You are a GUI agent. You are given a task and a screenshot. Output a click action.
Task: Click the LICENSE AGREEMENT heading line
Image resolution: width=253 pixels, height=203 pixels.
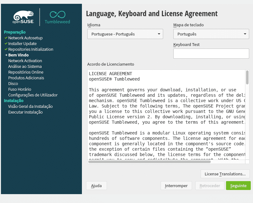click(x=110, y=74)
